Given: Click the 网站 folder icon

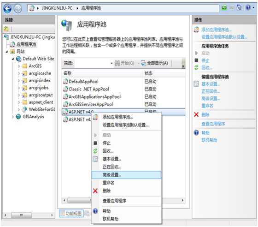Looking at the screenshot, I should [x=12, y=52].
